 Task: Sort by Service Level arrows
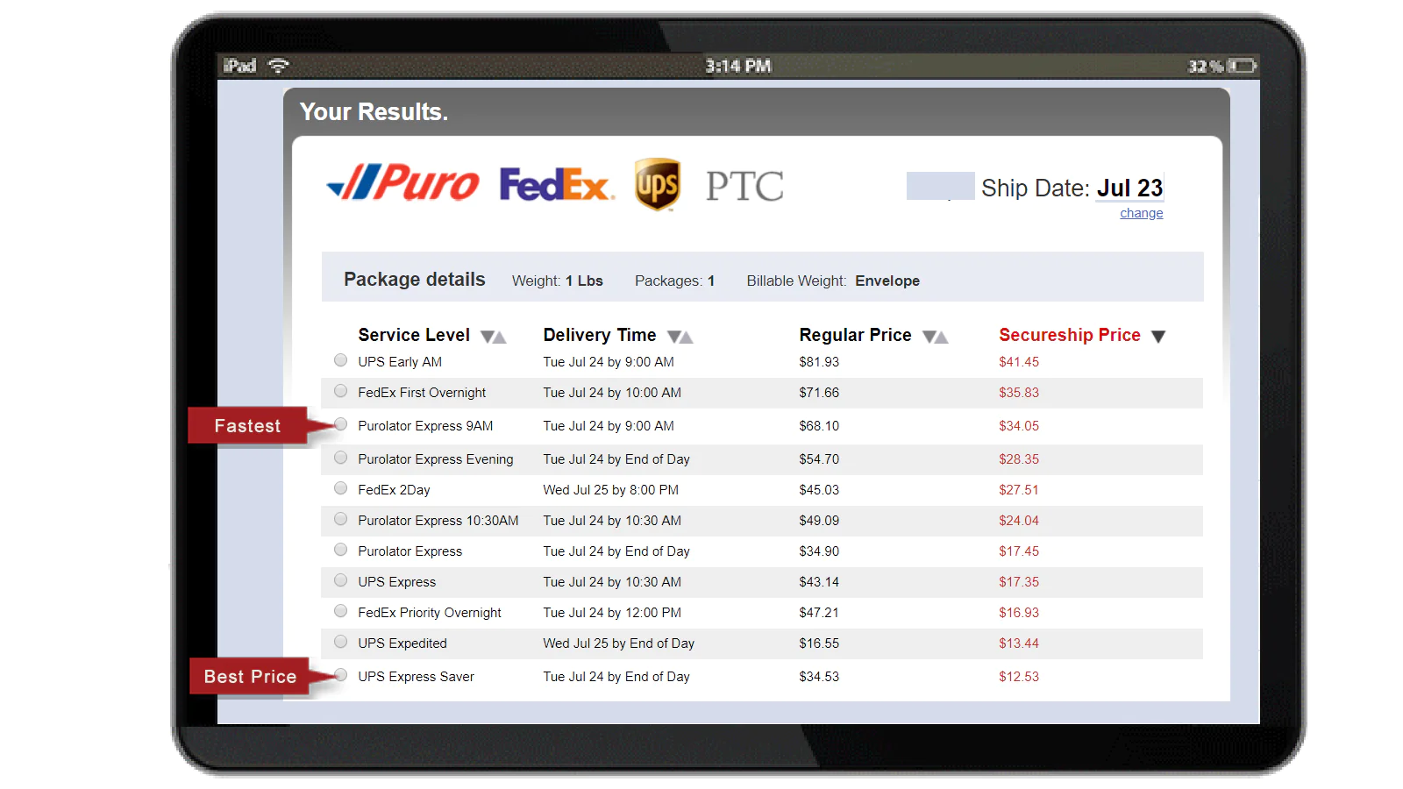click(x=494, y=337)
